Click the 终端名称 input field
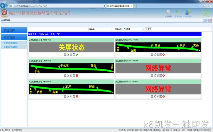The width and height of the screenshot is (213, 132). tap(104, 29)
